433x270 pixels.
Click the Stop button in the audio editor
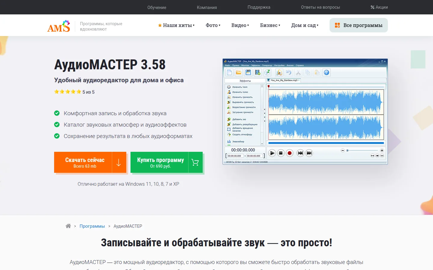pos(281,153)
